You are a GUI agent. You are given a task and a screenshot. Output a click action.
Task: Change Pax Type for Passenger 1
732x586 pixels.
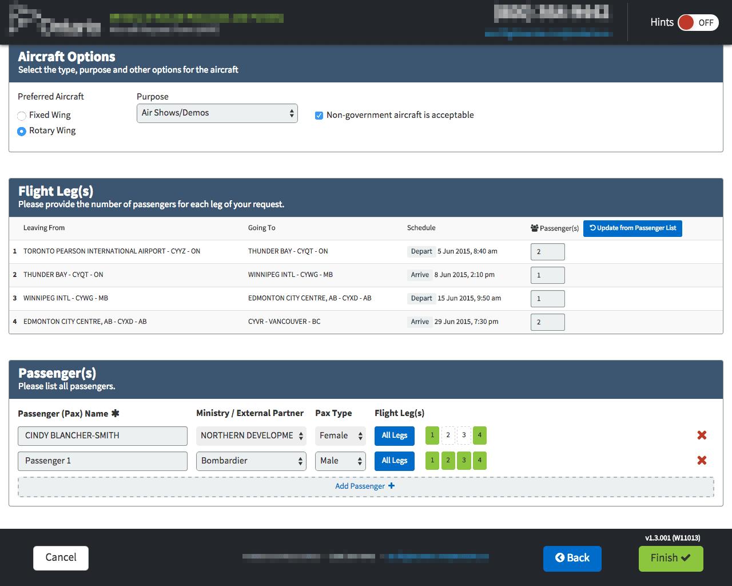click(340, 461)
